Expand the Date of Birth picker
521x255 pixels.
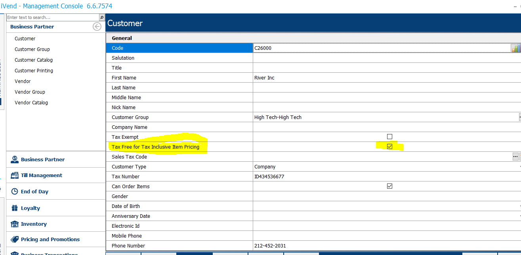tap(520, 206)
